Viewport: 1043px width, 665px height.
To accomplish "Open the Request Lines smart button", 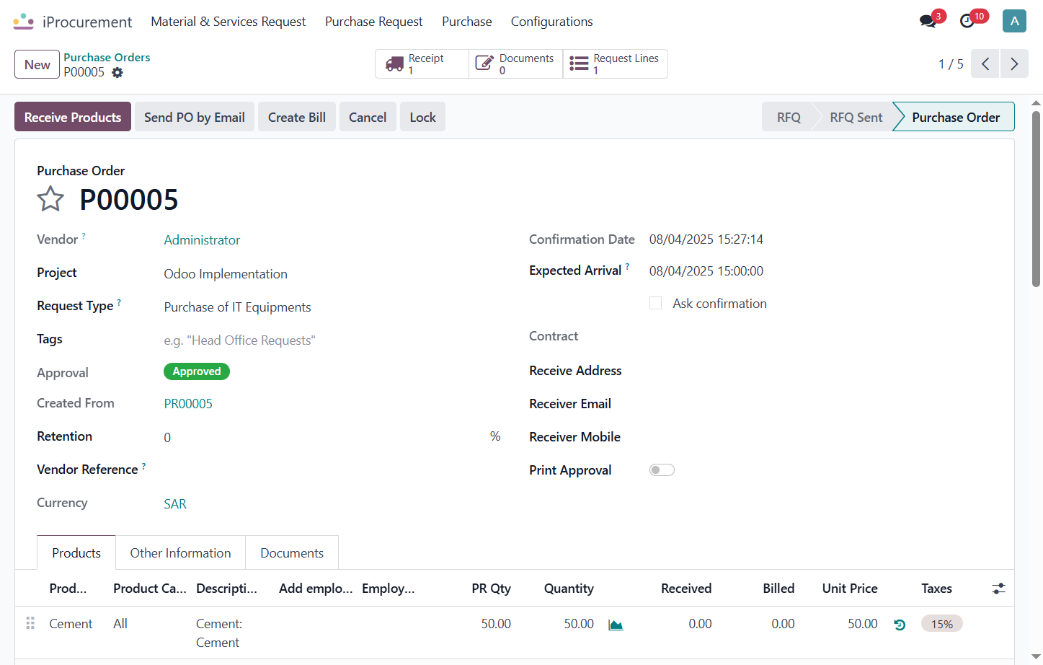I will (615, 63).
